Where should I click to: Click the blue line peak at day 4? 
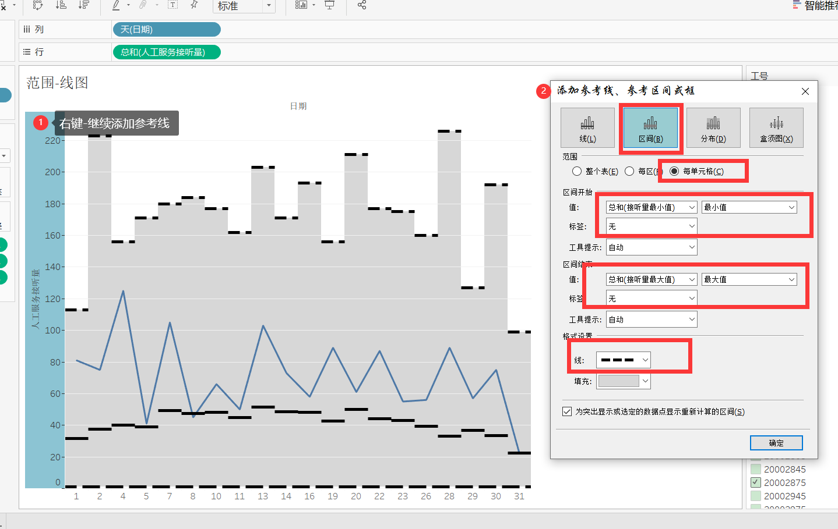pos(123,291)
